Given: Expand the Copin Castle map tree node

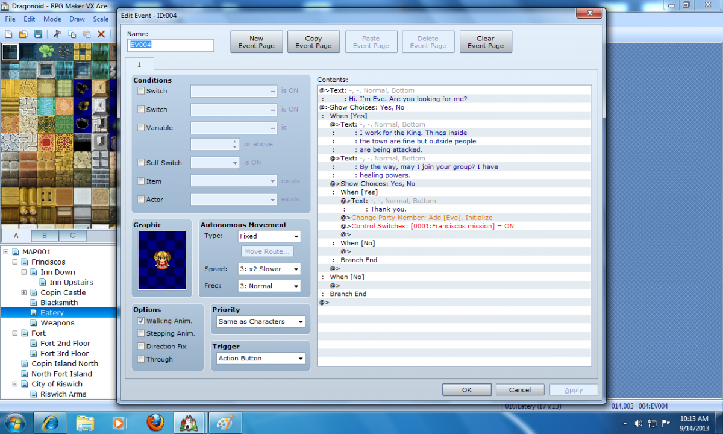Looking at the screenshot, I should tap(24, 292).
